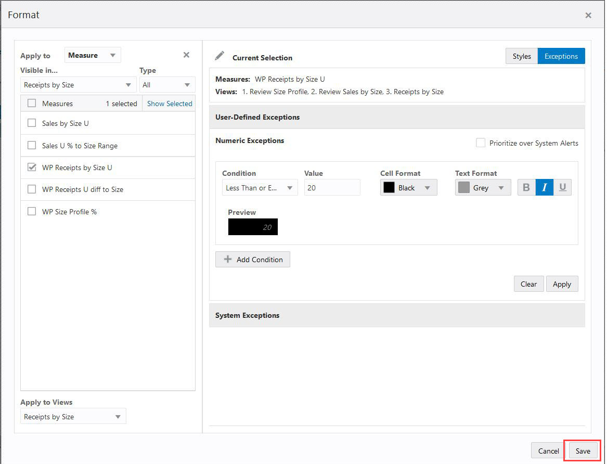
Task: Click the black Preview cell
Action: pyautogui.click(x=253, y=227)
